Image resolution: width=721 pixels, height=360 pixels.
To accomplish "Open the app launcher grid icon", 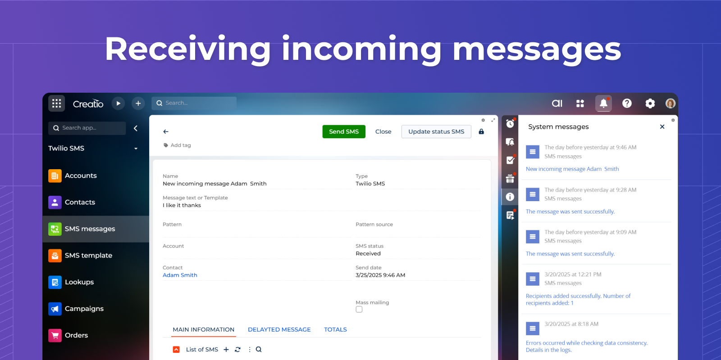I will coord(56,103).
